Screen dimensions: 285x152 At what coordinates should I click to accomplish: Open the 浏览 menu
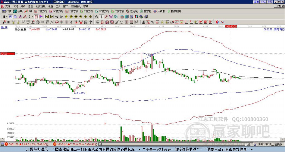(16, 6)
